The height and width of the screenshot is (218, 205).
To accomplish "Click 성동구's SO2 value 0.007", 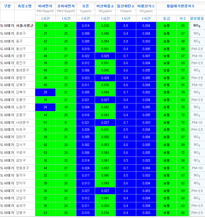I will pyautogui.click(x=146, y=56).
